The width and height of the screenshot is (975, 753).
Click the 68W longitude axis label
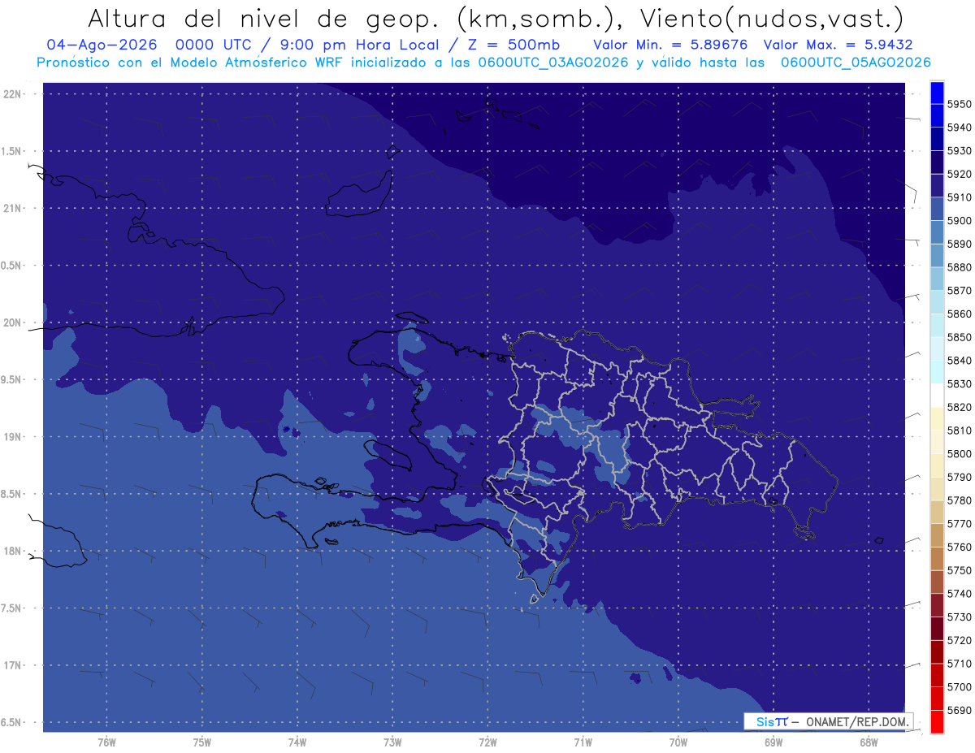[869, 742]
